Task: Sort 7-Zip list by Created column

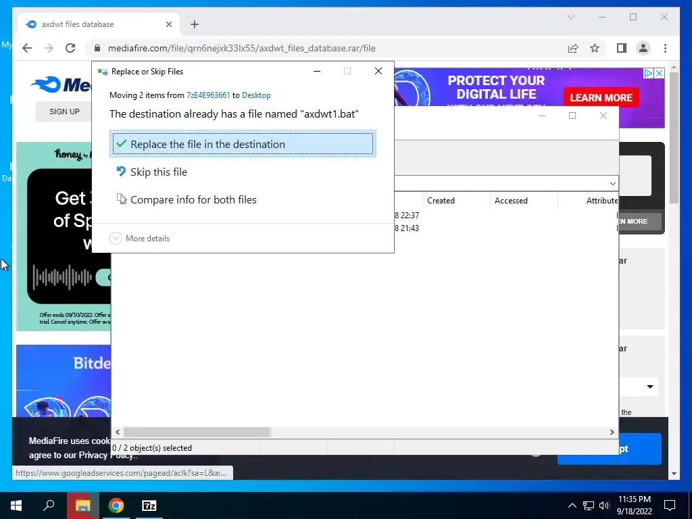Action: pos(456,200)
